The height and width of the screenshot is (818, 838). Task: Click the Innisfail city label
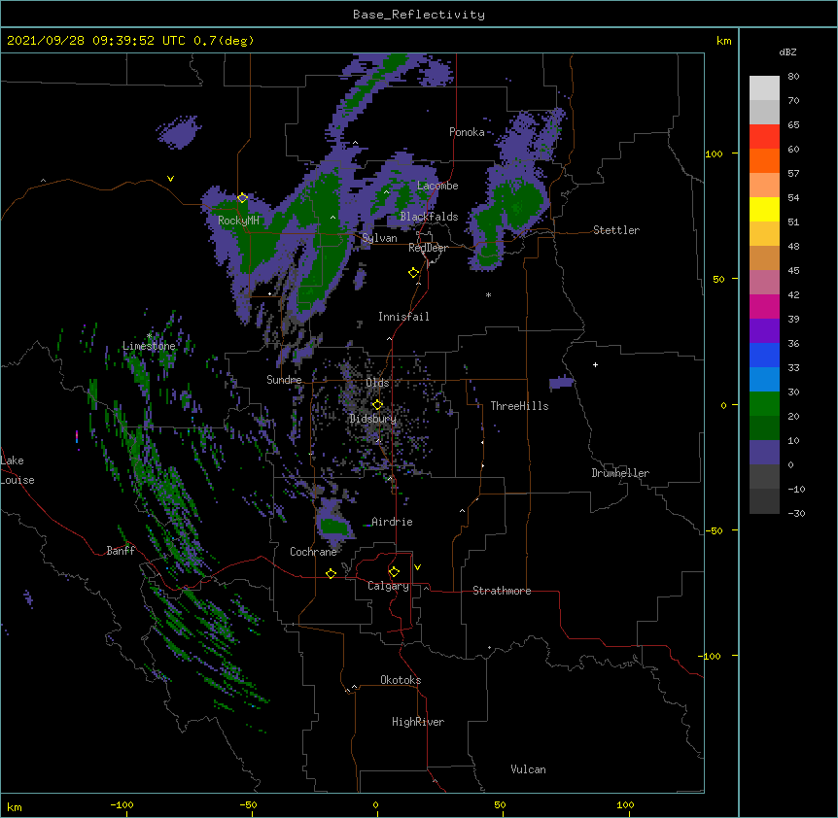(x=403, y=317)
